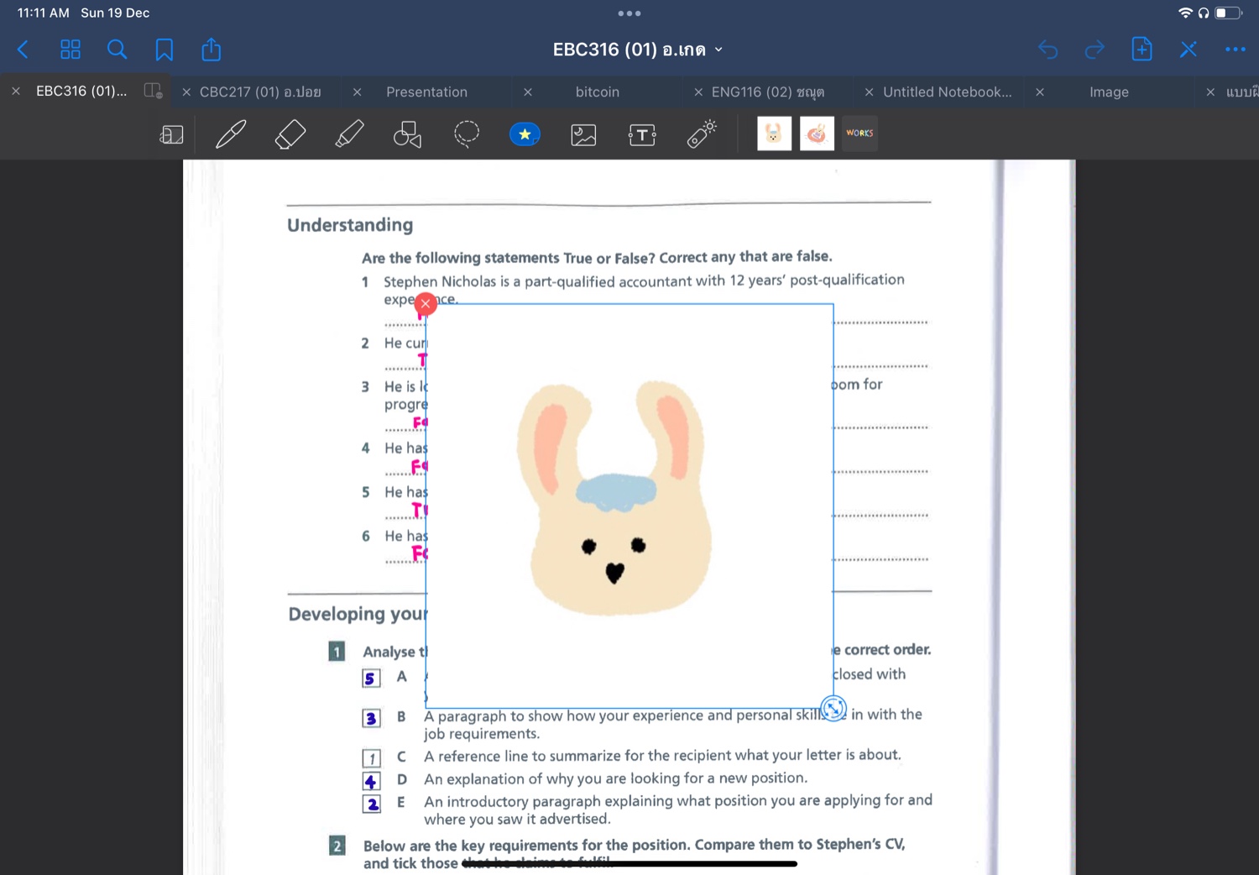This screenshot has height=875, width=1259.
Task: Select the Image insert tool
Action: [583, 134]
